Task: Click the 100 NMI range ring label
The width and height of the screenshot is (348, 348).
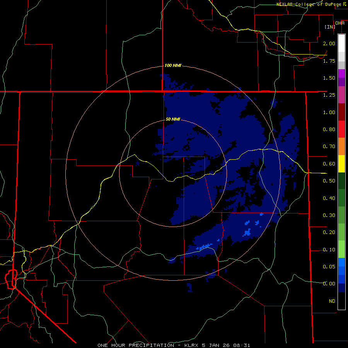Action: 173,65
